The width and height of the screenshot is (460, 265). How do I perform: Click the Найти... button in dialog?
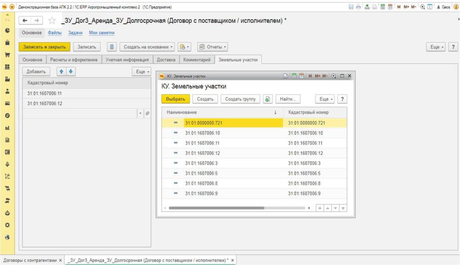tap(288, 99)
